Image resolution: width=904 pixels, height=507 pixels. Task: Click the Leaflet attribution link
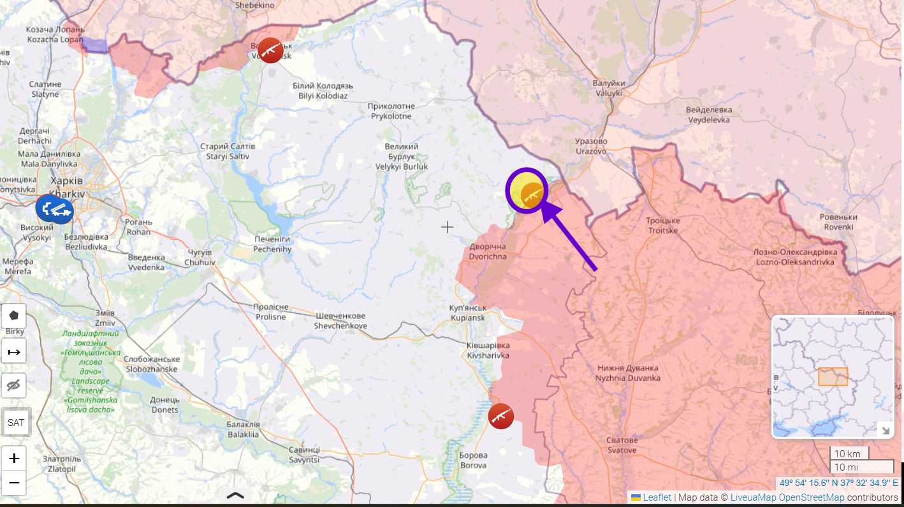[656, 497]
